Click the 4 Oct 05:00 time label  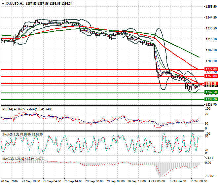[x=157, y=181]
